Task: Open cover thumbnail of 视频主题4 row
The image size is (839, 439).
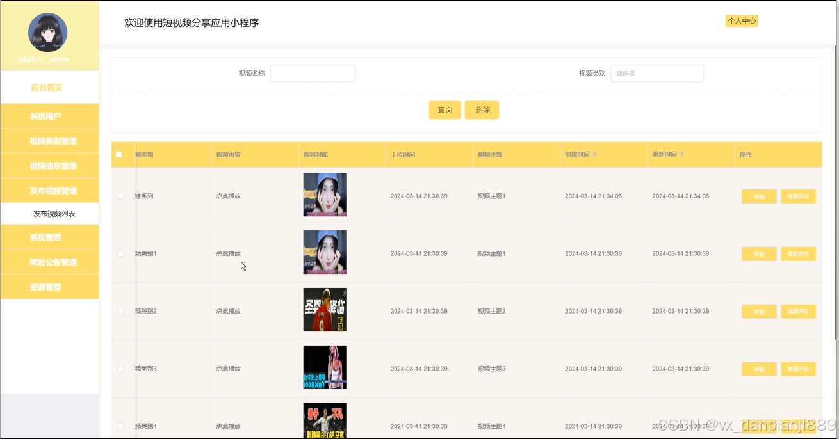Action: point(325,421)
